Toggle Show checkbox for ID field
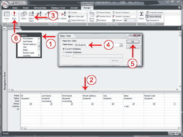The image size is (183, 137). point(31,104)
